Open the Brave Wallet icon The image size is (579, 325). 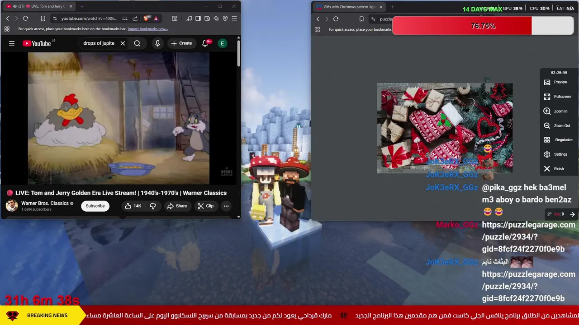(207, 19)
